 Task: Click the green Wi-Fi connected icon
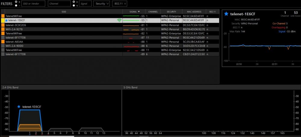(x=119, y=20)
